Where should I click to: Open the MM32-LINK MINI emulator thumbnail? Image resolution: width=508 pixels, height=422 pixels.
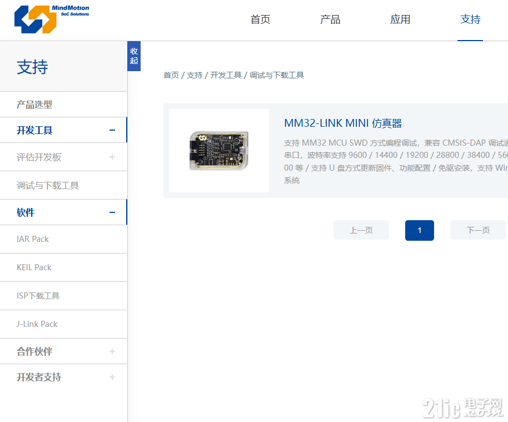click(219, 151)
